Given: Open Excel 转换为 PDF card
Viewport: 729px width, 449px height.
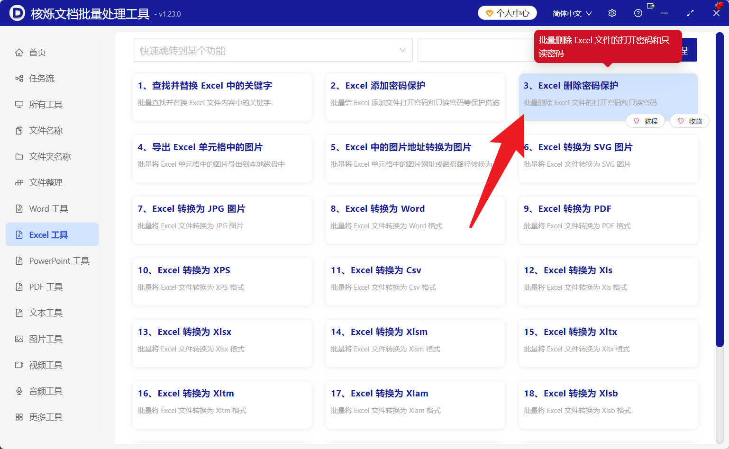Looking at the screenshot, I should coord(608,220).
